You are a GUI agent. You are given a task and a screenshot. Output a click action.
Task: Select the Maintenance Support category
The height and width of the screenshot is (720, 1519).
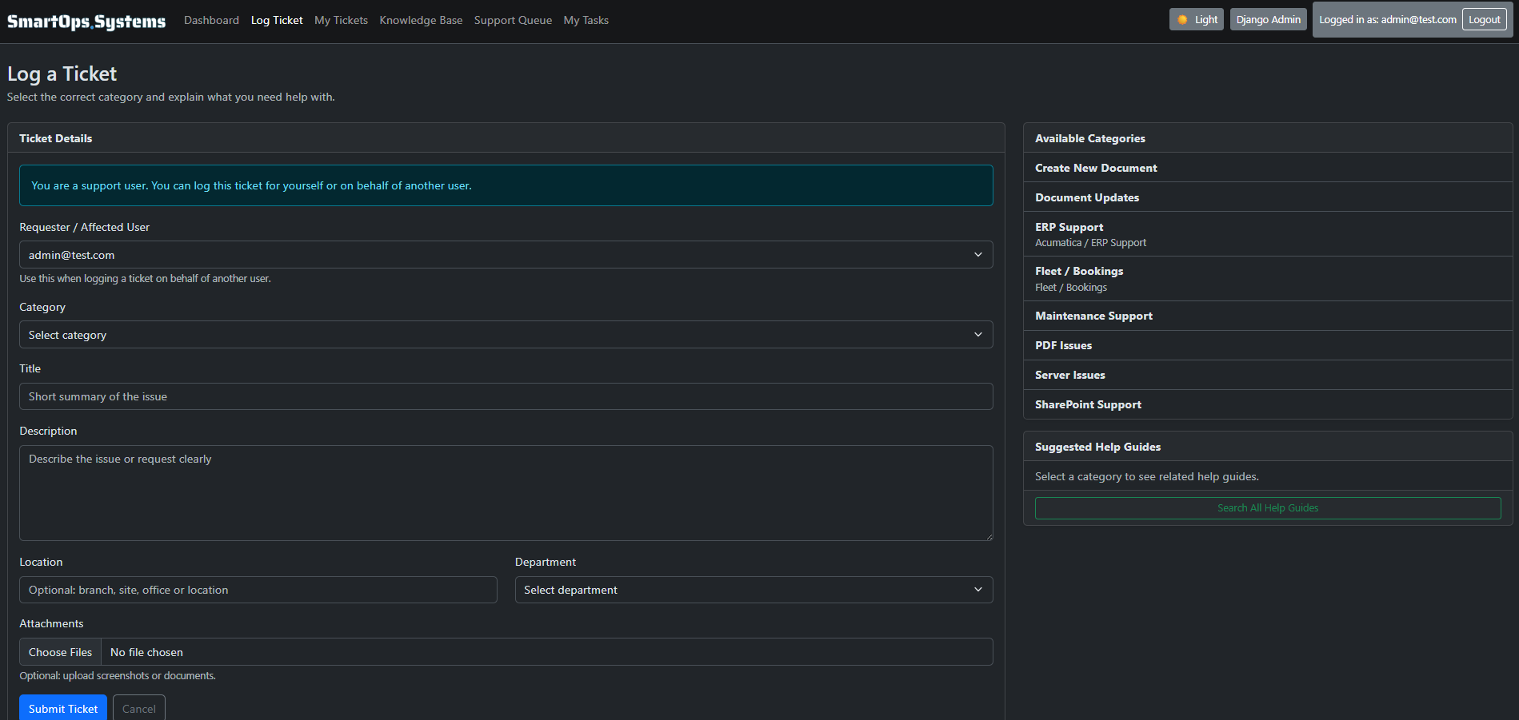point(1268,316)
